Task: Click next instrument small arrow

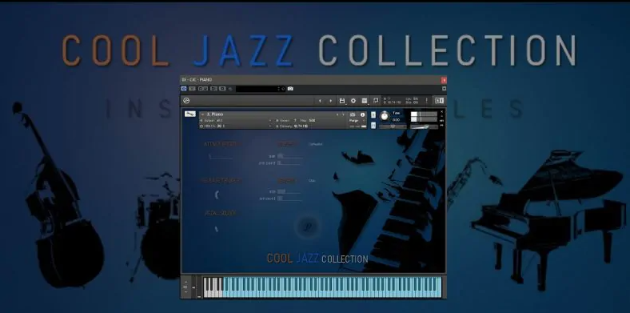Action: [343, 114]
